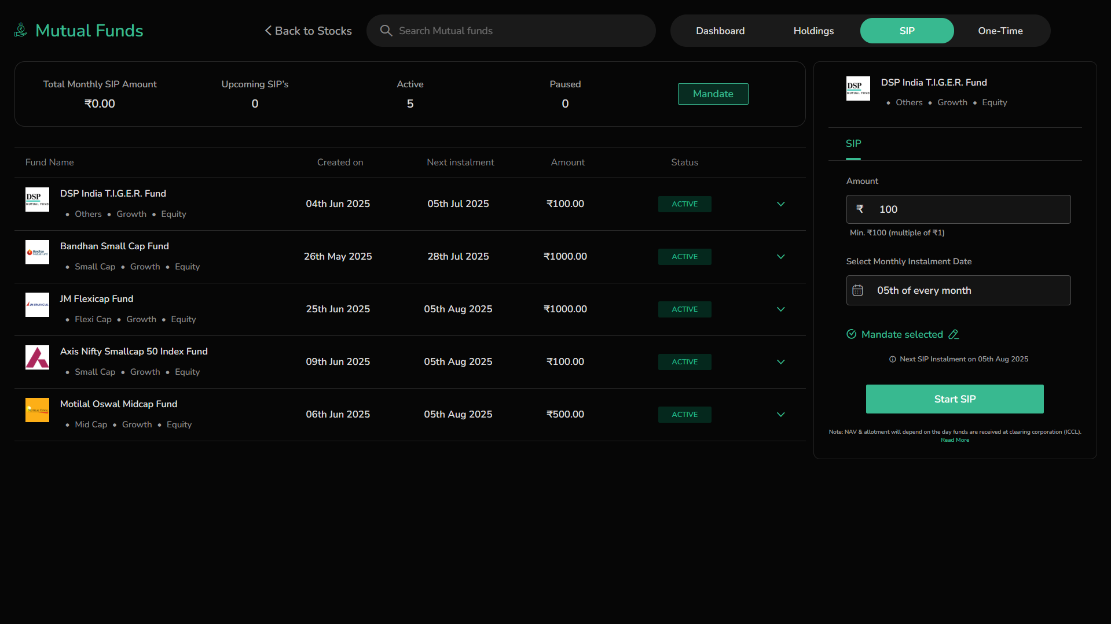Switch to the Holdings tab
This screenshot has width=1111, height=624.
coord(813,31)
